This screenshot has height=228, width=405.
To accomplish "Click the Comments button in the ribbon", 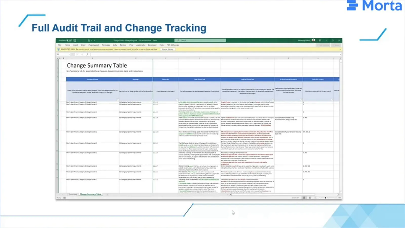I will click(x=323, y=45).
